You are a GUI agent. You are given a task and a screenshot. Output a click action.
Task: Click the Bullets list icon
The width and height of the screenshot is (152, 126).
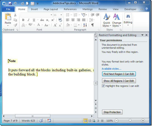click(x=67, y=15)
